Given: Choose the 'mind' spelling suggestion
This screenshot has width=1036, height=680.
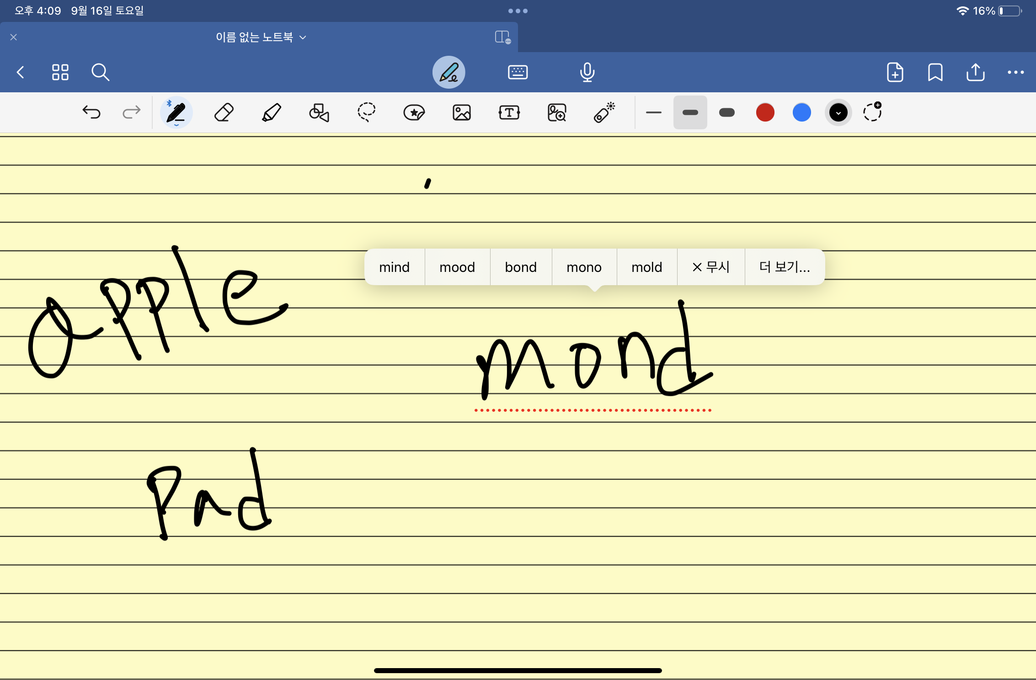Looking at the screenshot, I should tap(394, 267).
